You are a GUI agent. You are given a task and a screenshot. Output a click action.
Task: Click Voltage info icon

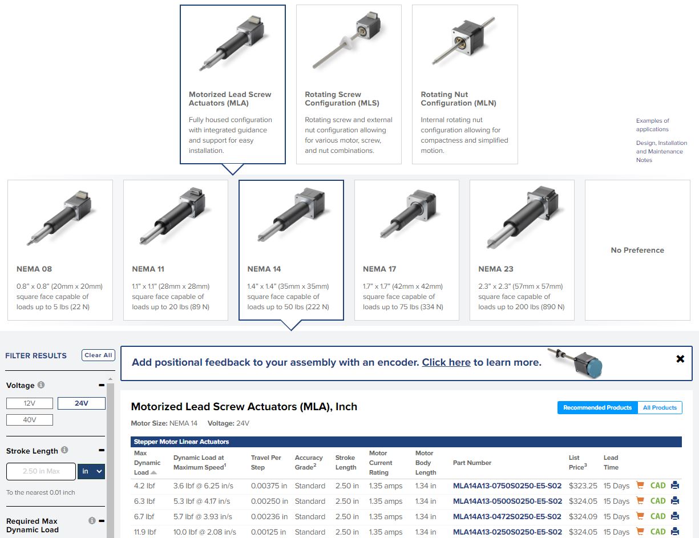pos(41,385)
